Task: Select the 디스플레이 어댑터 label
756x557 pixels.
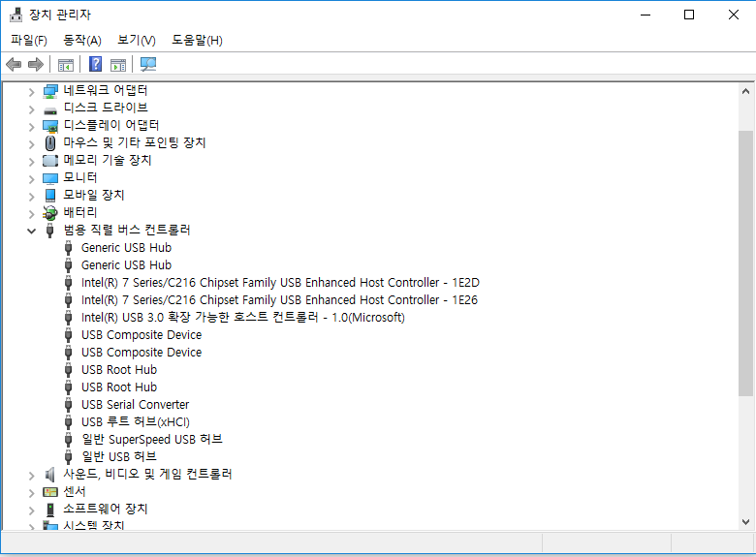Action: pos(111,125)
